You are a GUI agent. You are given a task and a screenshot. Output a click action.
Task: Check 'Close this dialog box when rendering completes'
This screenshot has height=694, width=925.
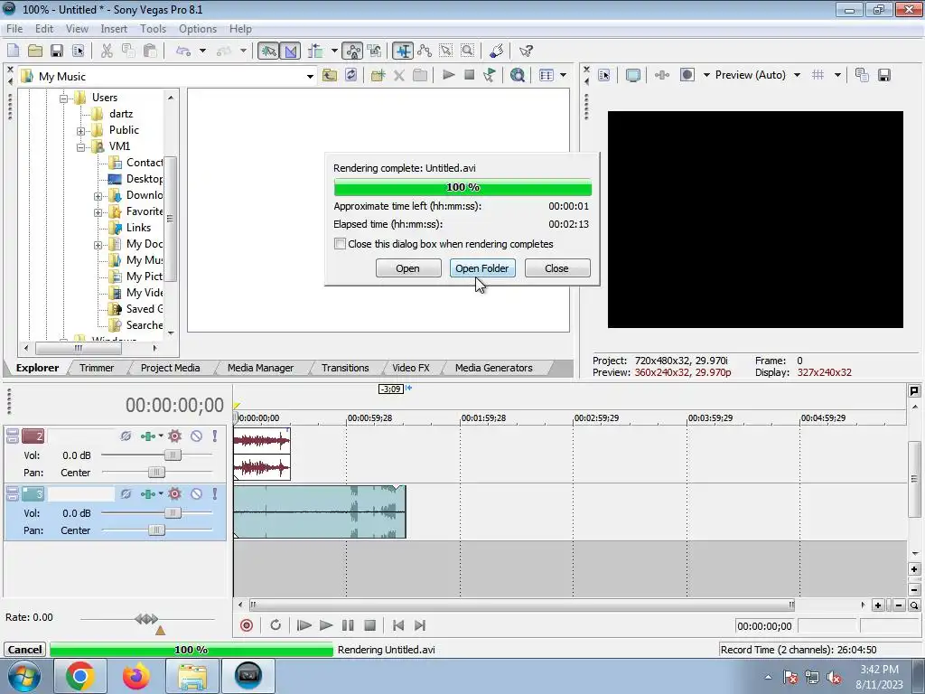tap(340, 244)
